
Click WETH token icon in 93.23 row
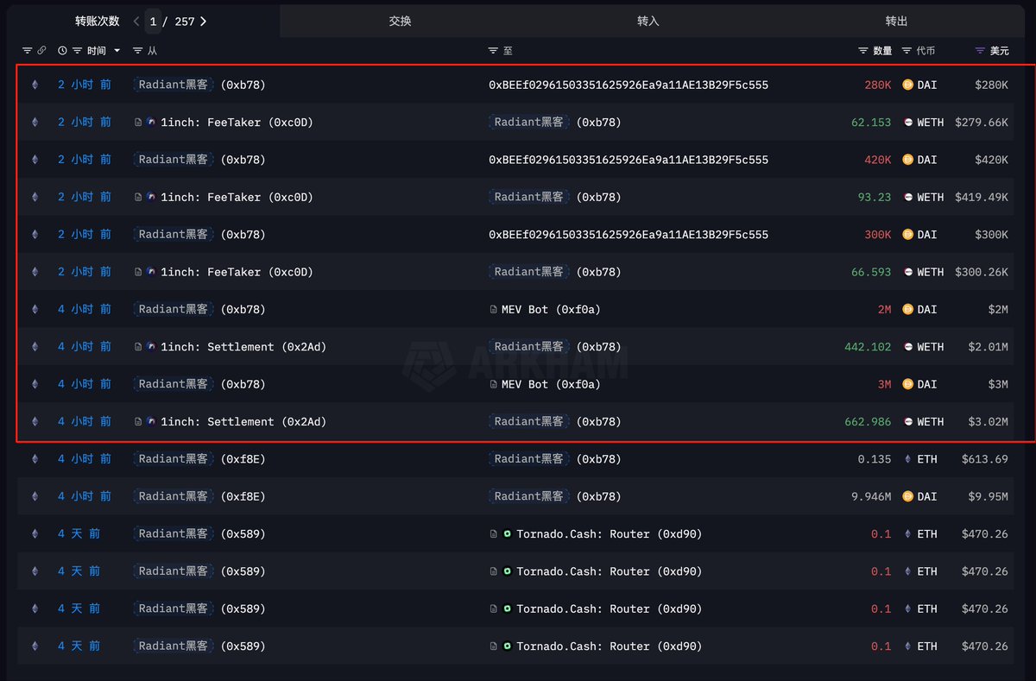[907, 197]
